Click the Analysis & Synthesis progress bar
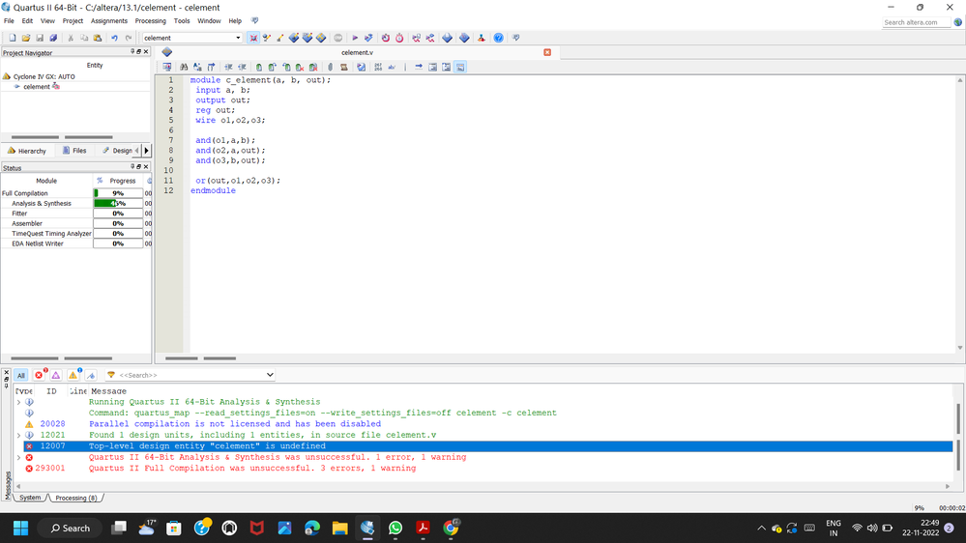This screenshot has height=543, width=966. click(118, 204)
